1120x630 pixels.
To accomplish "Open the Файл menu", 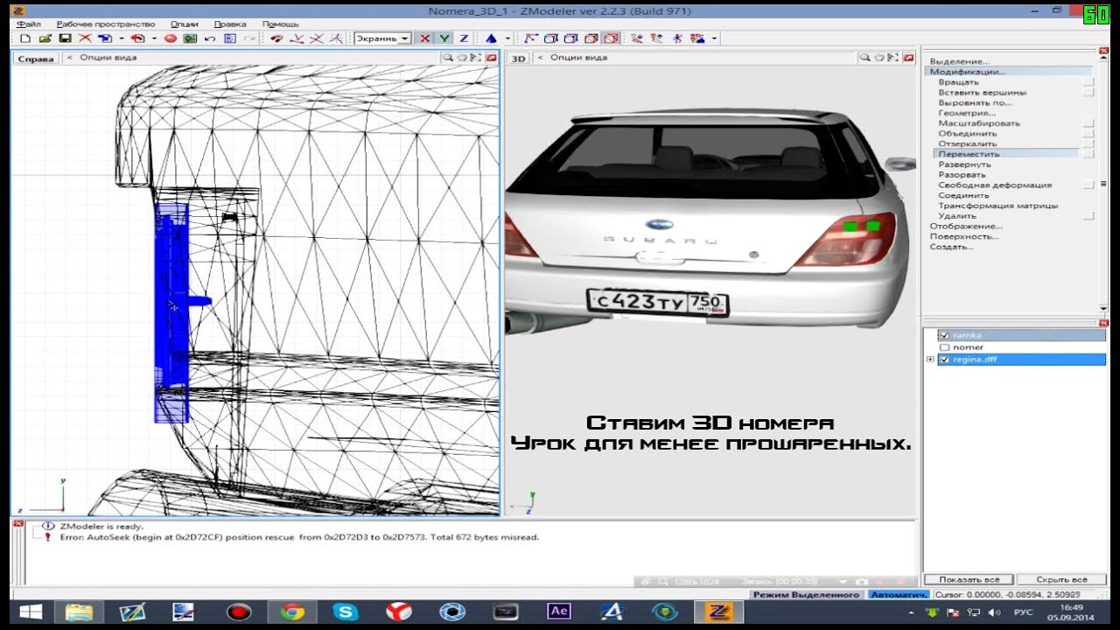I will [x=28, y=24].
